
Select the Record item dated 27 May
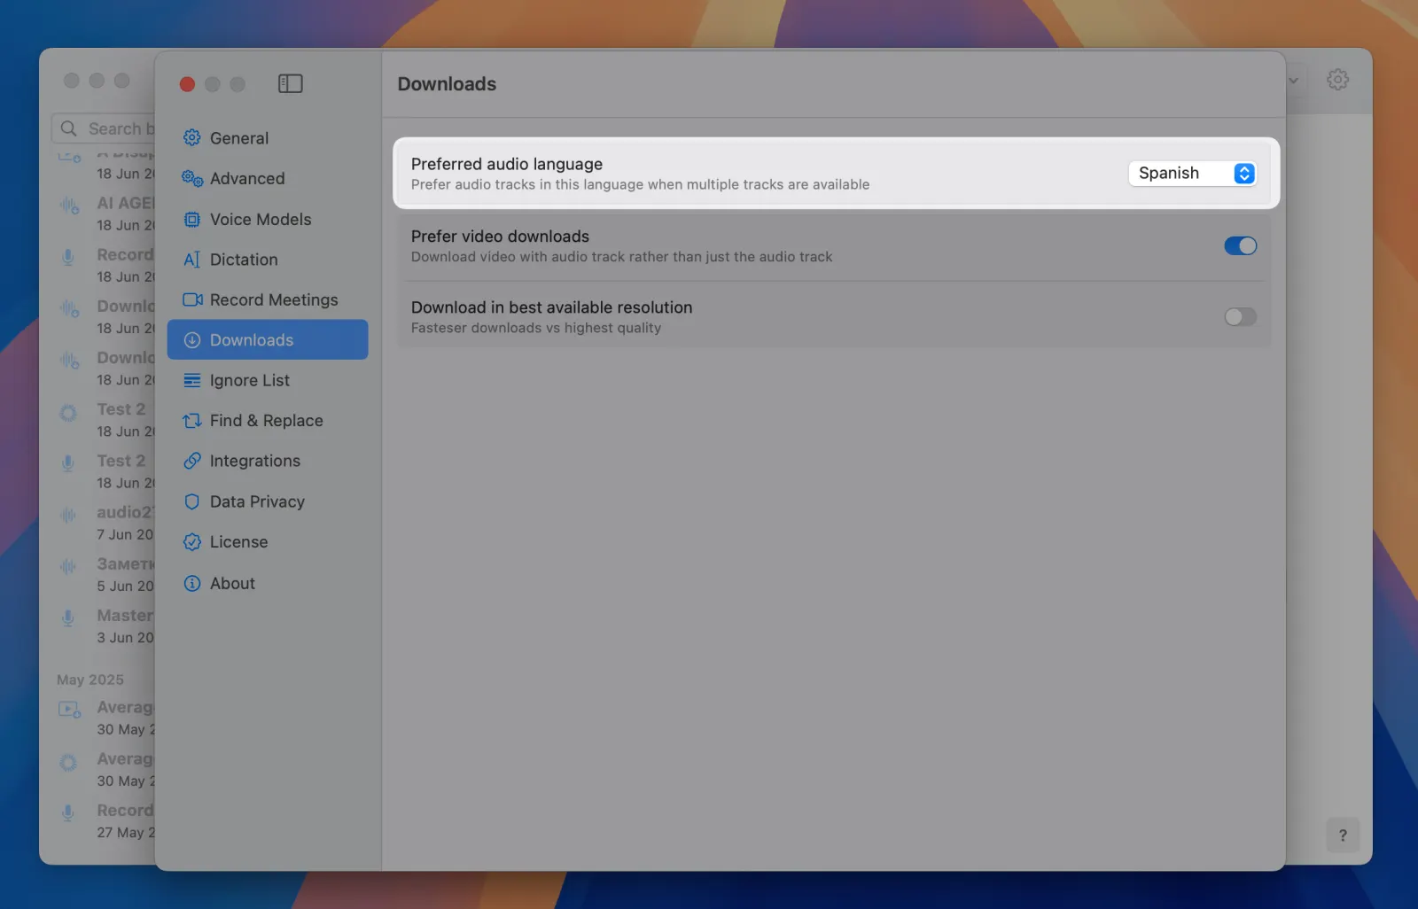[106, 820]
